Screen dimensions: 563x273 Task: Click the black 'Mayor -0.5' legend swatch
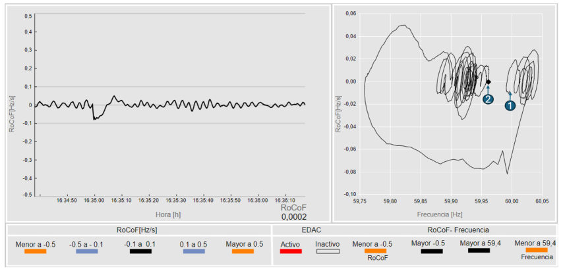pyautogui.click(x=432, y=251)
